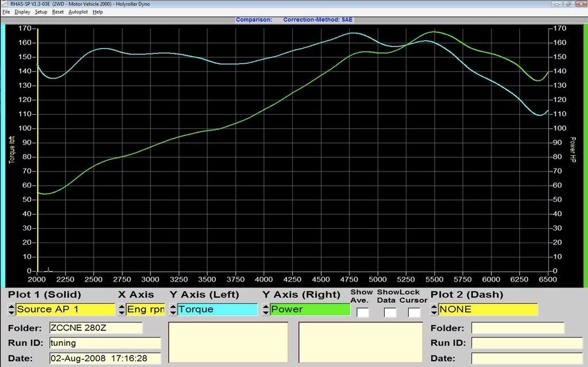
Task: Click the notes box under Y Axis (Left)
Action: coord(228,342)
